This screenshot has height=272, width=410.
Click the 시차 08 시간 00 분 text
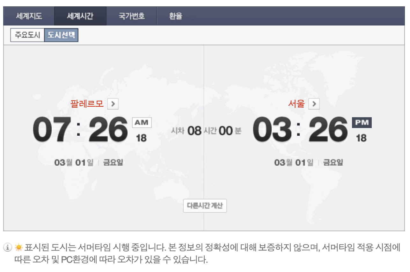(x=206, y=131)
